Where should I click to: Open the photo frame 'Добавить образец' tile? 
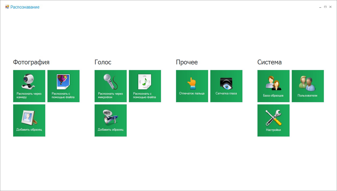tap(29, 120)
